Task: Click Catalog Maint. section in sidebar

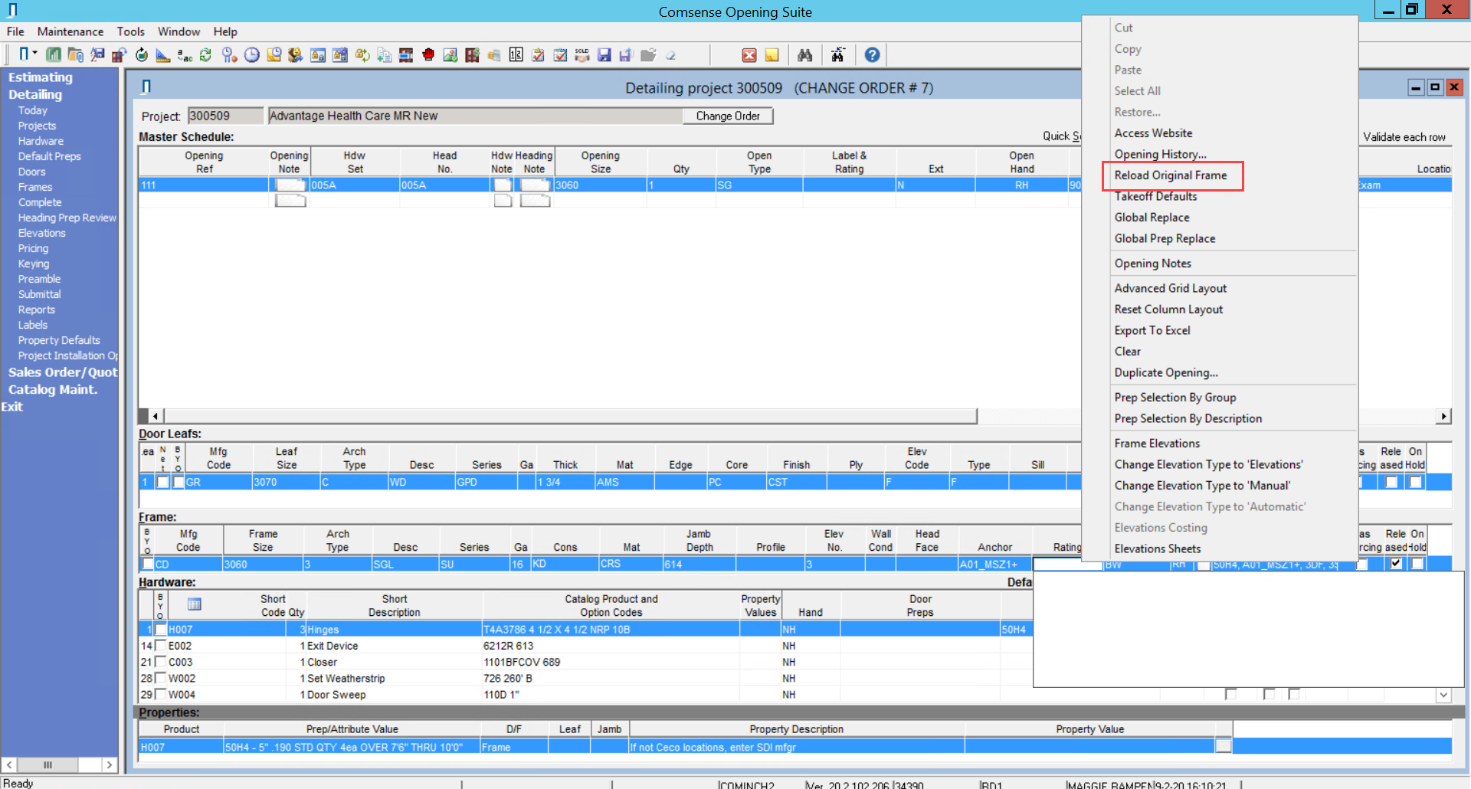Action: point(53,389)
